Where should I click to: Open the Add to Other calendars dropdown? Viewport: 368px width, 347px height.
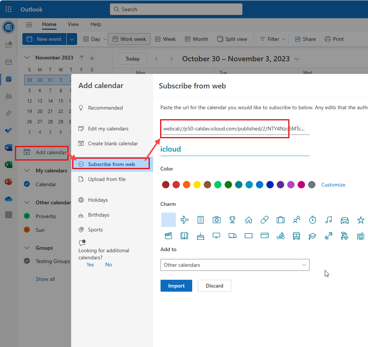(235, 265)
